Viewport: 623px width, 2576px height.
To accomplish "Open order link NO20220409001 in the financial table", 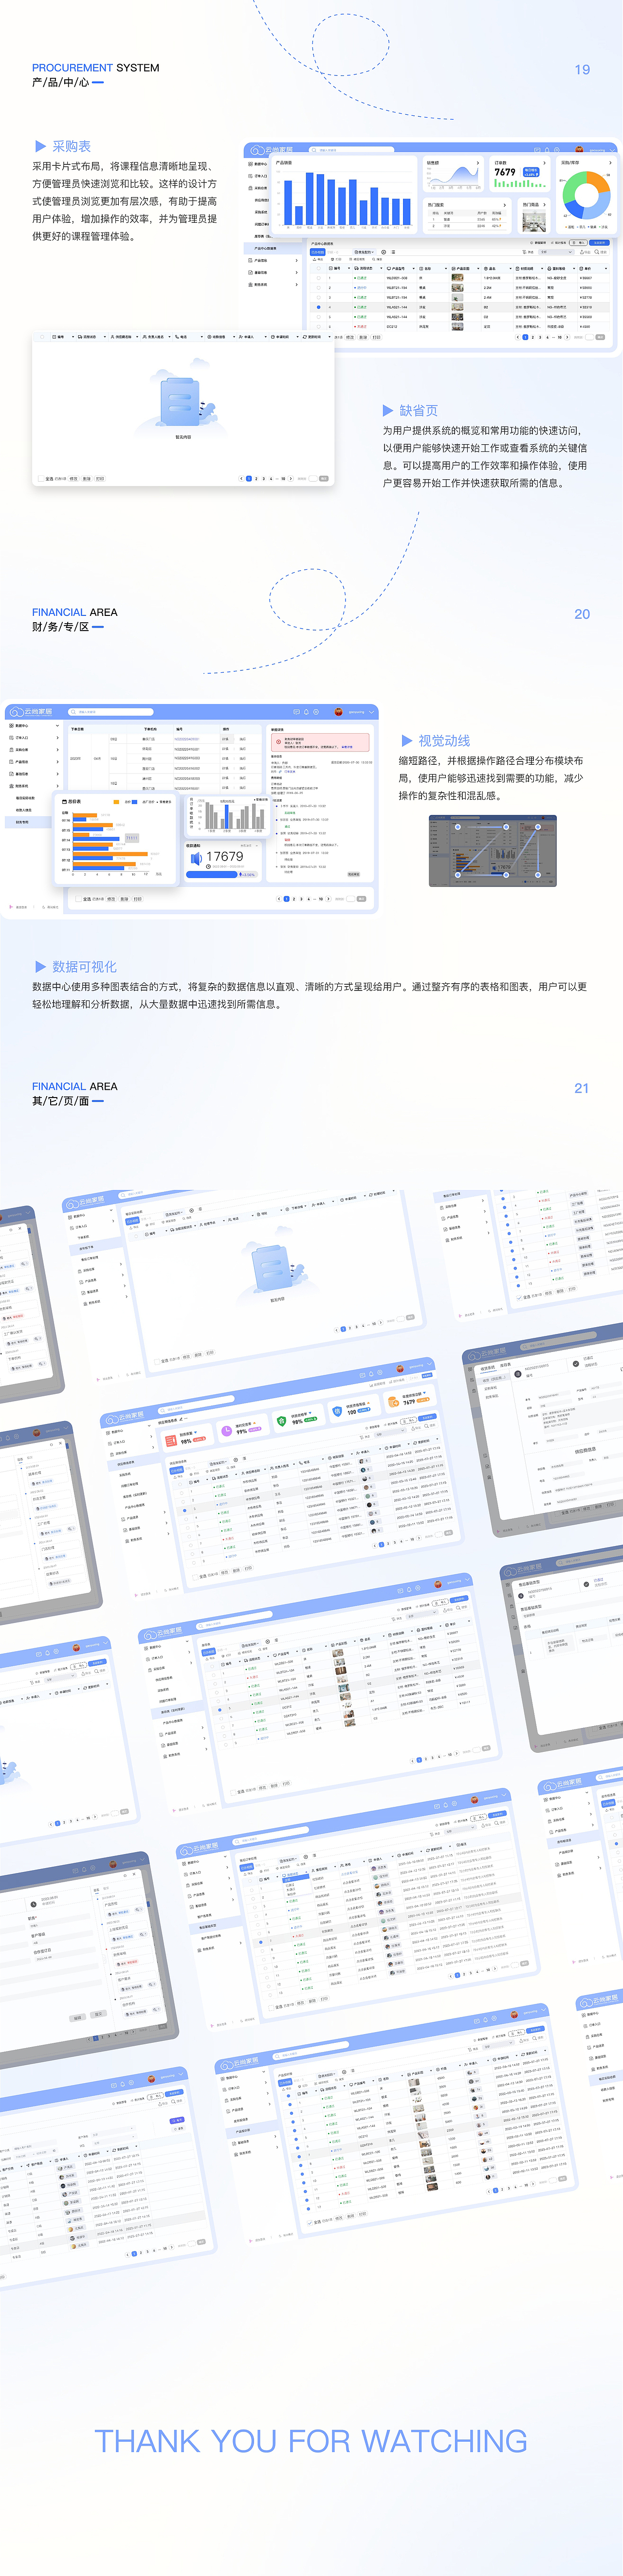I will click(188, 739).
